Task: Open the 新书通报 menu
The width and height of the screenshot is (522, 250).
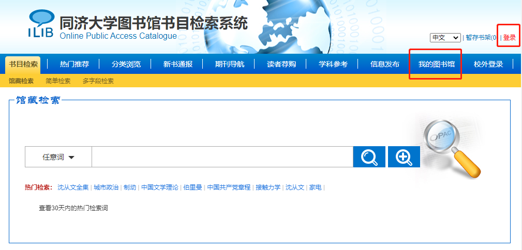Action: pos(178,64)
